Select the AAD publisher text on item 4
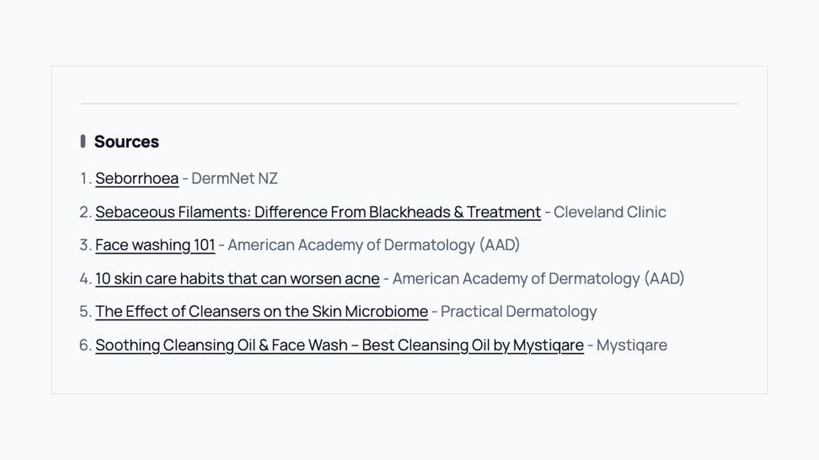Screen dimensions: 819x460 tap(538, 278)
